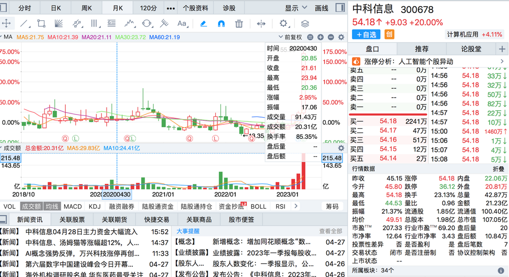Open drawing toolbar settings gear

coord(283,23)
